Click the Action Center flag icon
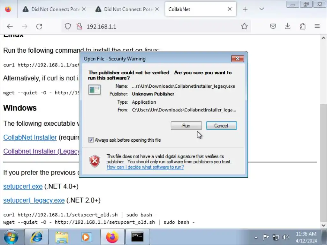The width and height of the screenshot is (327, 245). (266, 237)
